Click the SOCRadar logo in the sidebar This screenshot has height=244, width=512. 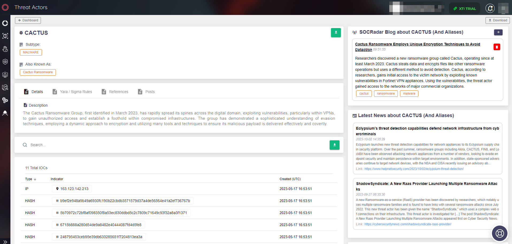[5, 7]
